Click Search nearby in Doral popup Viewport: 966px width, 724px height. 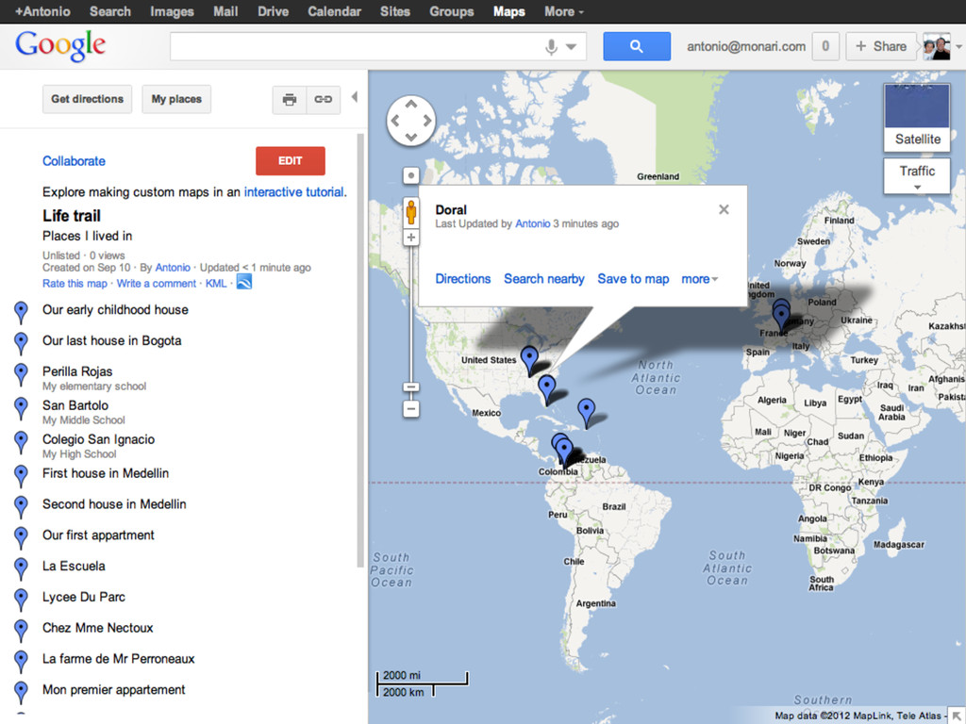click(544, 279)
